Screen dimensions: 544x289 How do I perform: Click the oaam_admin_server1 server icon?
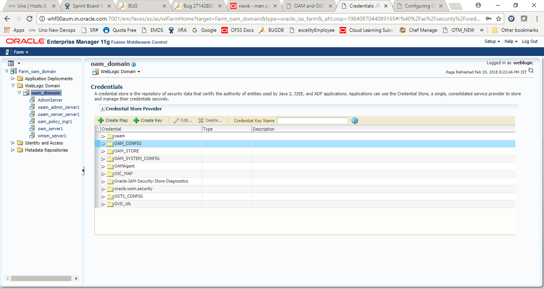(x=33, y=107)
